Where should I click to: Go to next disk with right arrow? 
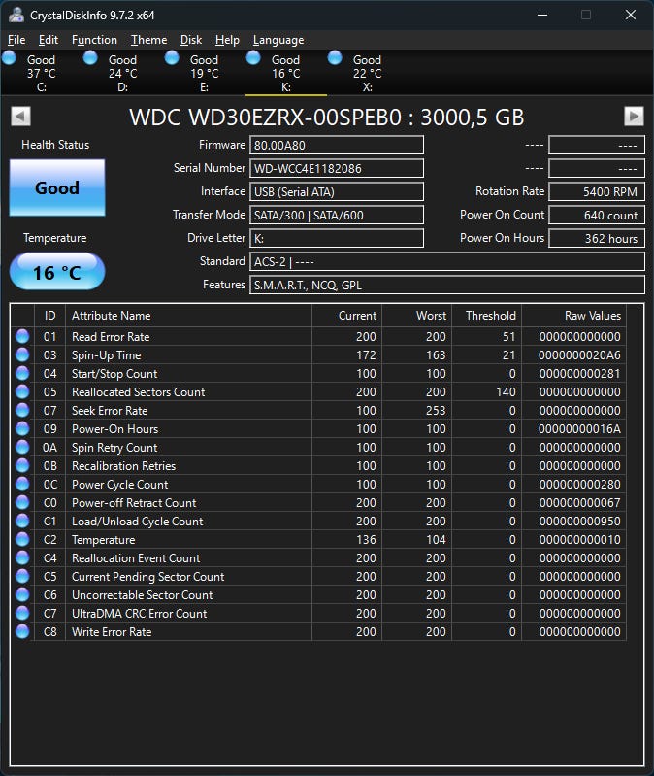[634, 117]
